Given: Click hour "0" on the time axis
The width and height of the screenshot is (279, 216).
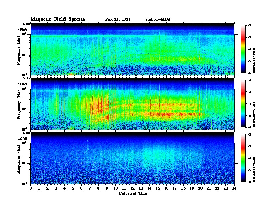Looking at the screenshot, I should (x=31, y=188).
